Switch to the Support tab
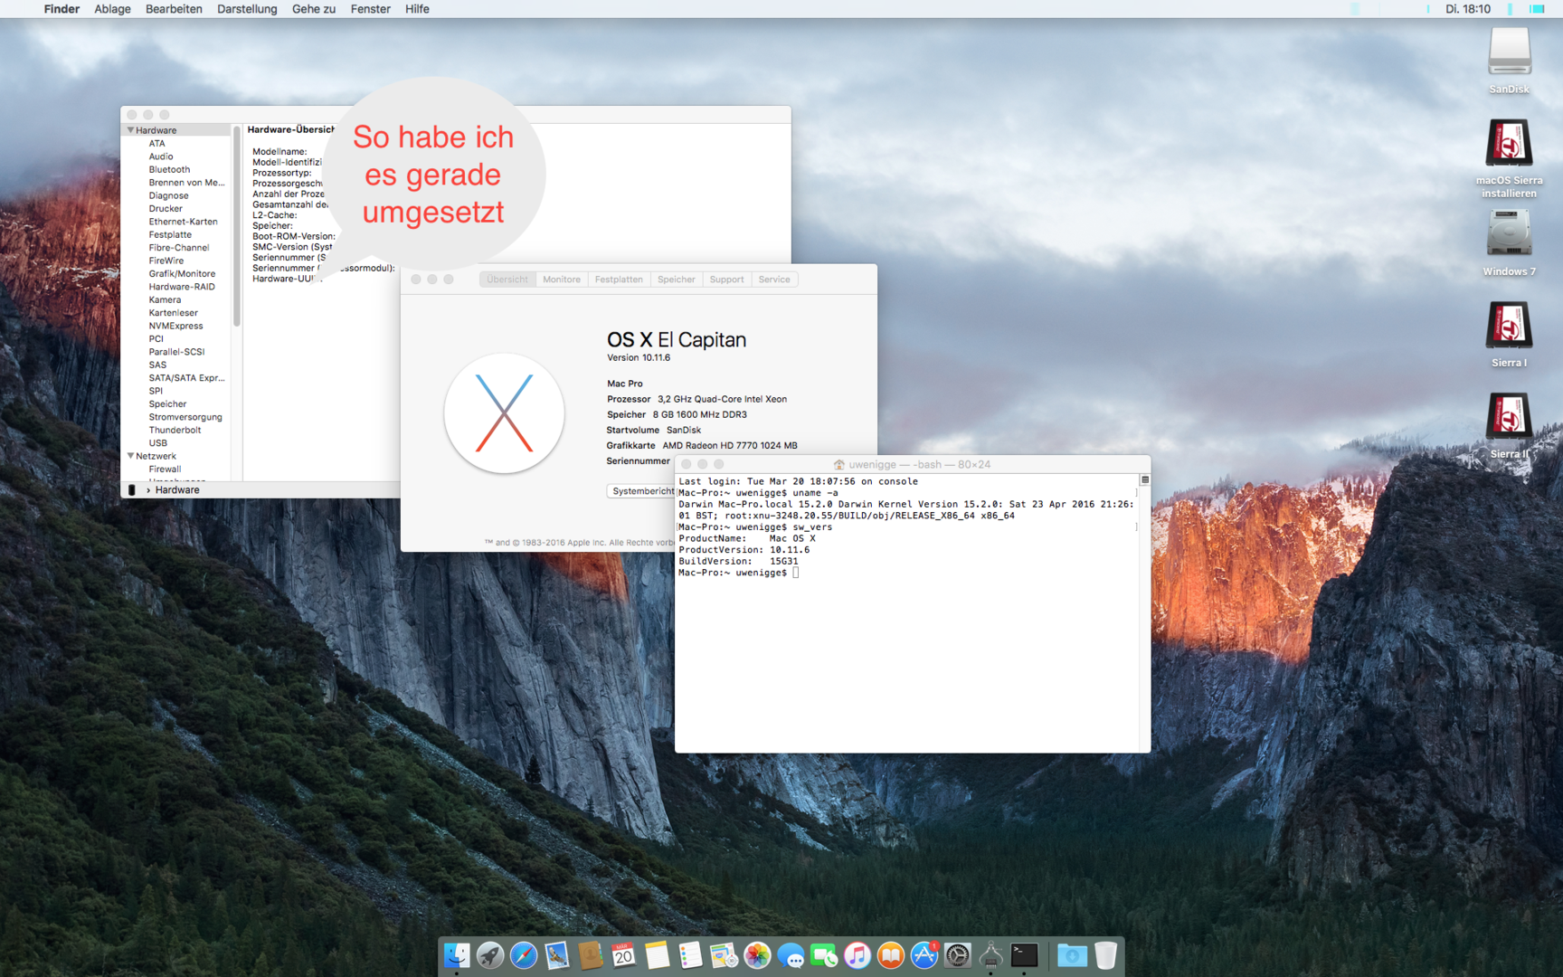 point(726,280)
